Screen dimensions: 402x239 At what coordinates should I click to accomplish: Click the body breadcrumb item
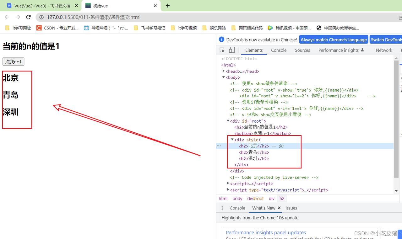(x=237, y=199)
